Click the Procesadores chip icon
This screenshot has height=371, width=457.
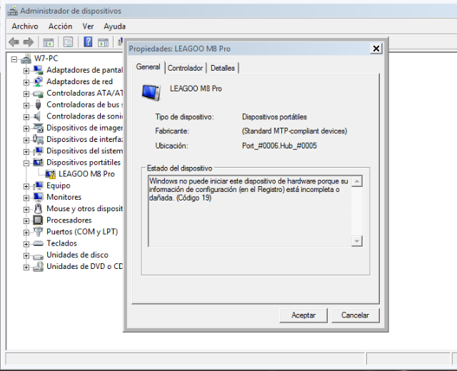click(38, 220)
